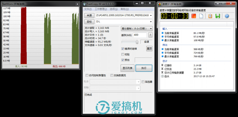Open the 文件(F) menu
Image resolution: width=238 pixels, height=117 pixels.
pos(88,9)
